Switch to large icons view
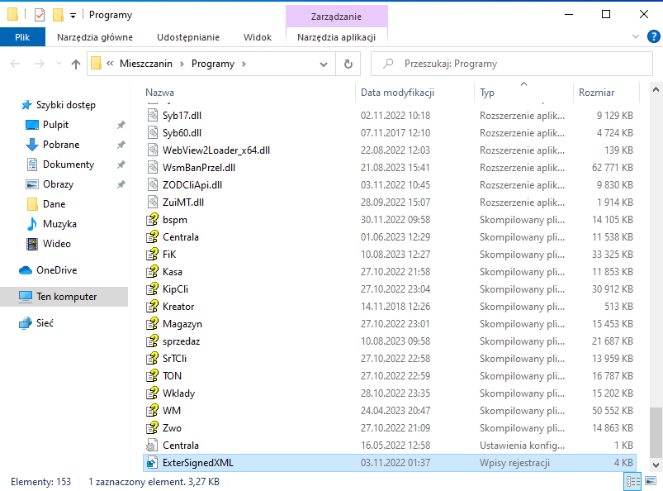This screenshot has width=663, height=491. [650, 481]
